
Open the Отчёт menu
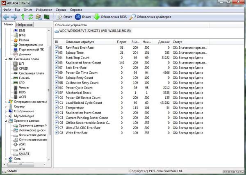click(28, 10)
